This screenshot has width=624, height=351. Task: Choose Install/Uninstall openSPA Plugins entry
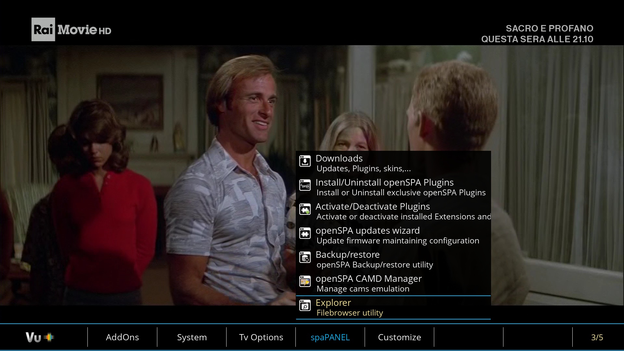tap(393, 187)
